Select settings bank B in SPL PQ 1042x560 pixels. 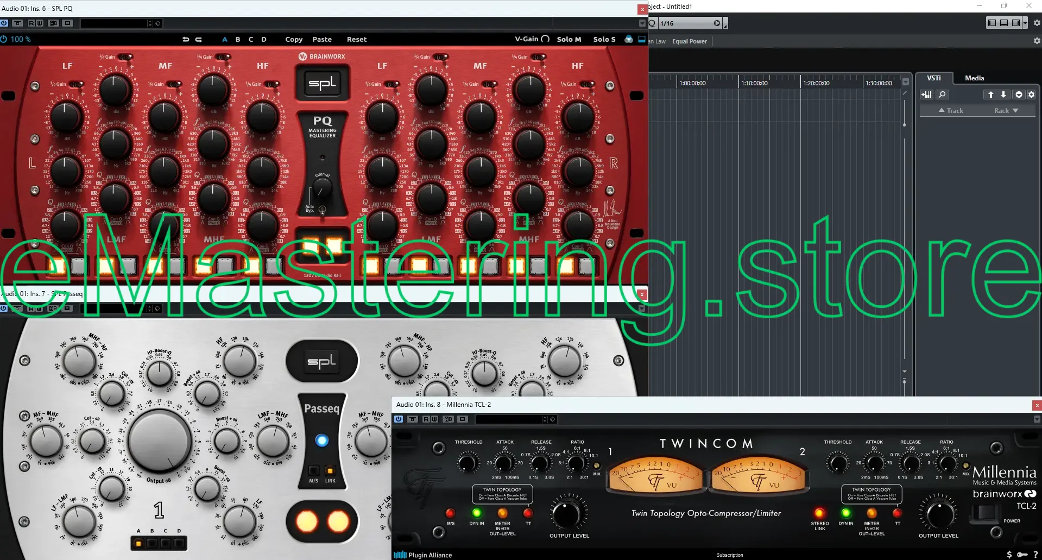238,39
